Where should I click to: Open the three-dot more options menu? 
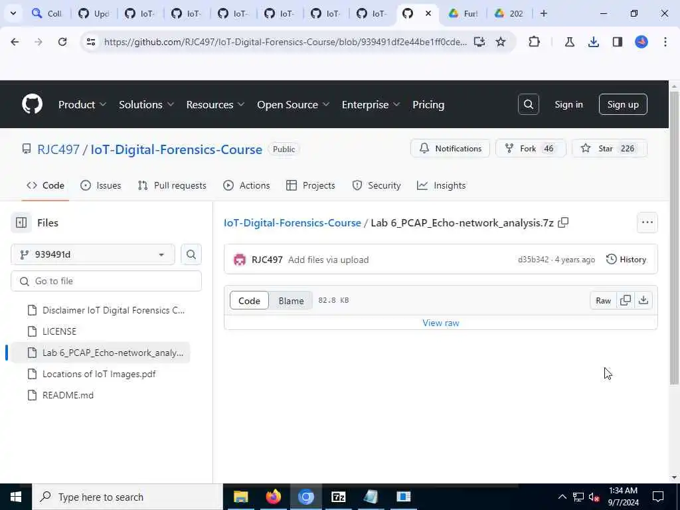pos(647,222)
